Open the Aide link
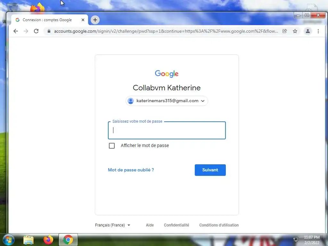The image size is (328, 246). (x=150, y=225)
